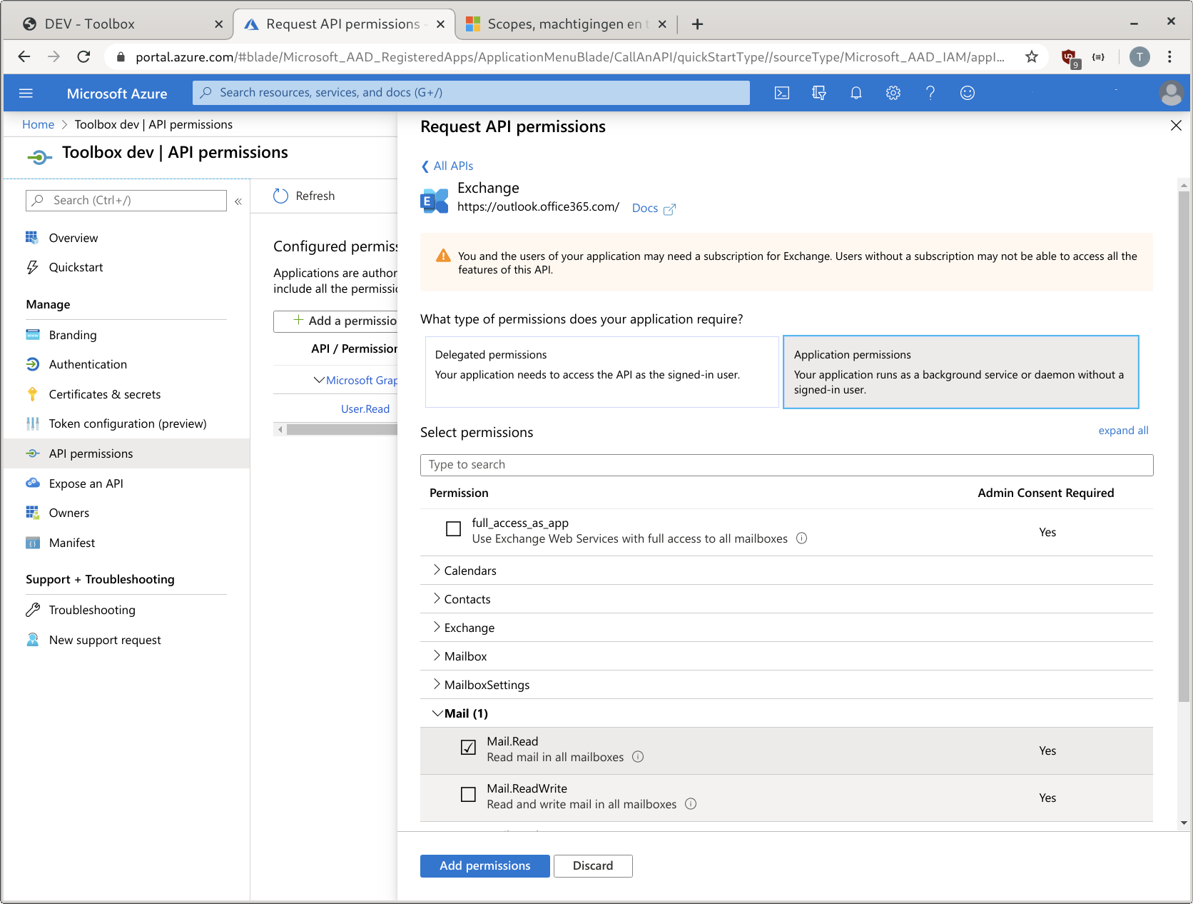Collapse the left sidebar with double chevron

coord(238,201)
